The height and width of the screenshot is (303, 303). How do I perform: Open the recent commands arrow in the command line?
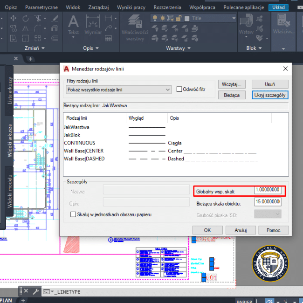click(x=52, y=291)
